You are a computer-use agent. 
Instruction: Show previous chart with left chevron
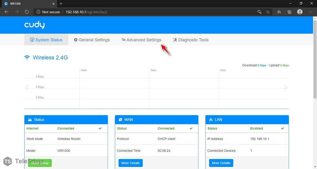(x=27, y=87)
